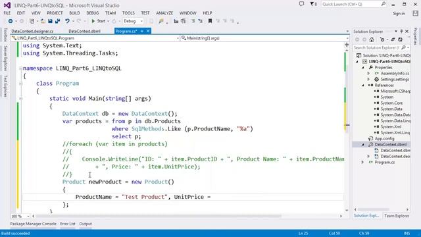This screenshot has height=237, width=421.
Task: Open the EDIT menu
Action: [21, 13]
